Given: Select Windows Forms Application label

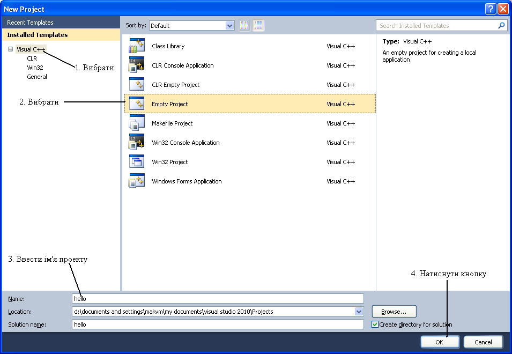Looking at the screenshot, I should coord(187,181).
